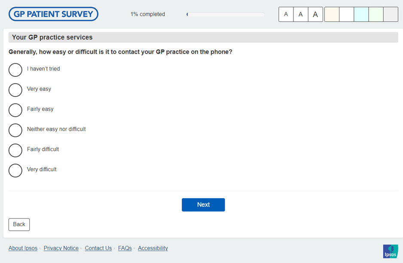Select the largest text size A button

pos(315,14)
